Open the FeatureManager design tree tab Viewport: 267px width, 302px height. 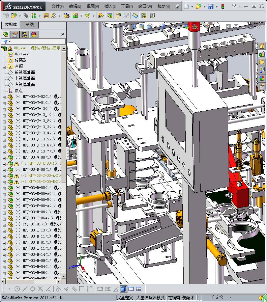[6, 34]
